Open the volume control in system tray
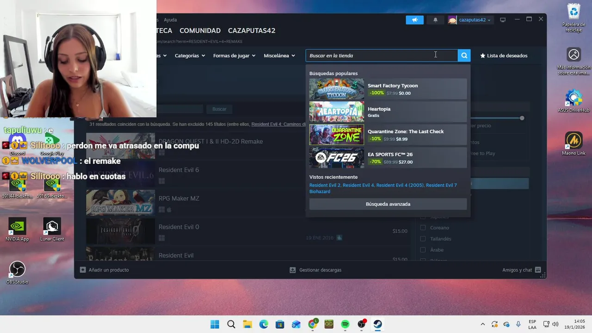Viewport: 592px width, 333px height. tap(555, 324)
